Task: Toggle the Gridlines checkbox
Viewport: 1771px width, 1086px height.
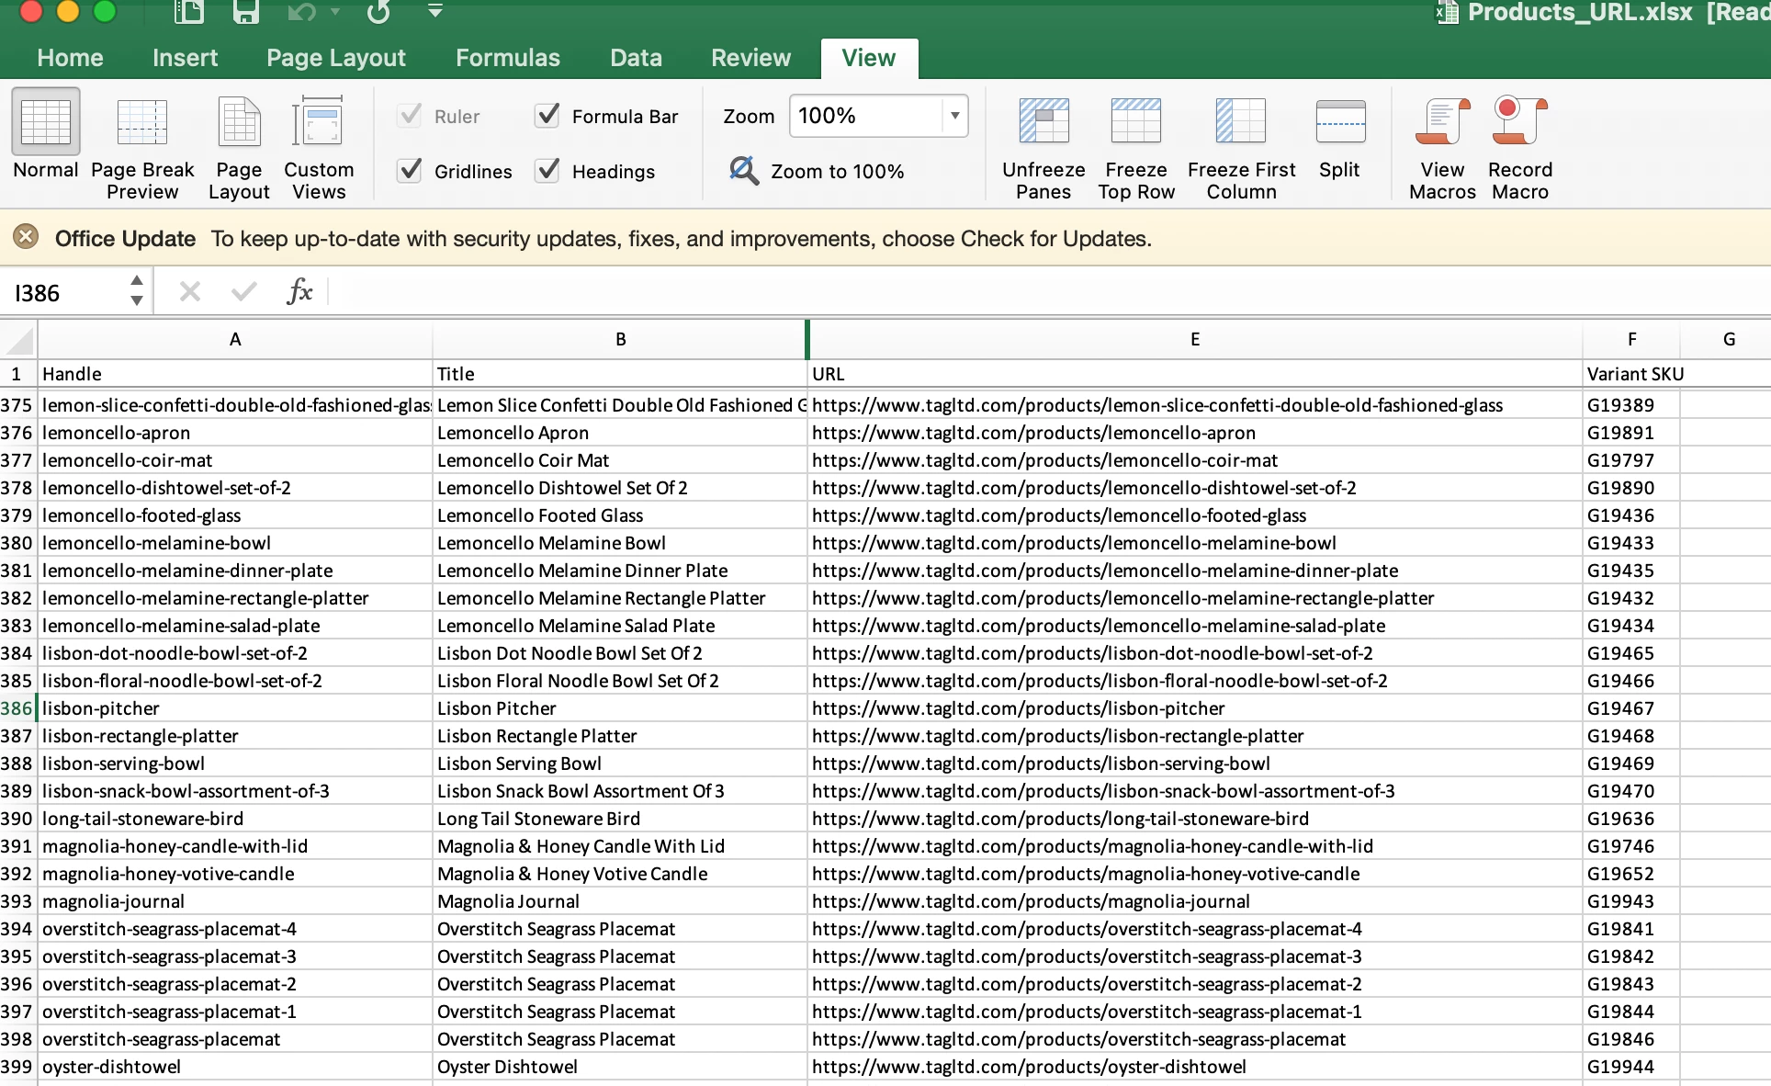Action: [x=410, y=171]
